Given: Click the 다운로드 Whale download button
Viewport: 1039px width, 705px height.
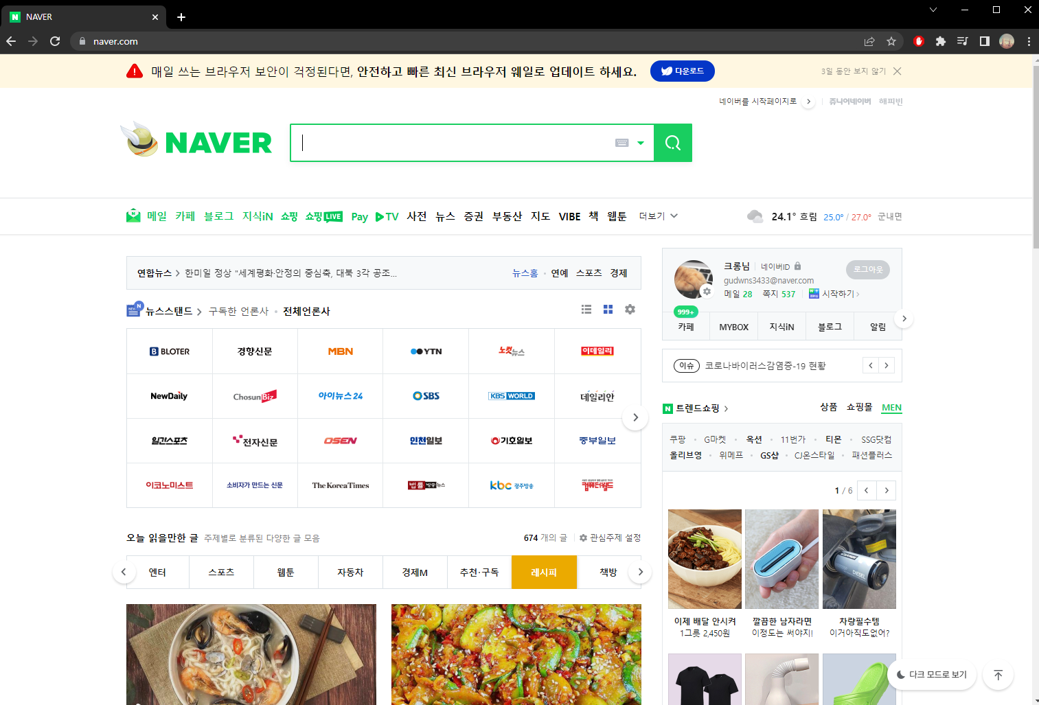Looking at the screenshot, I should pyautogui.click(x=682, y=71).
